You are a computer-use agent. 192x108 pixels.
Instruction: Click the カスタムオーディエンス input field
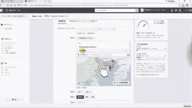coord(103,29)
